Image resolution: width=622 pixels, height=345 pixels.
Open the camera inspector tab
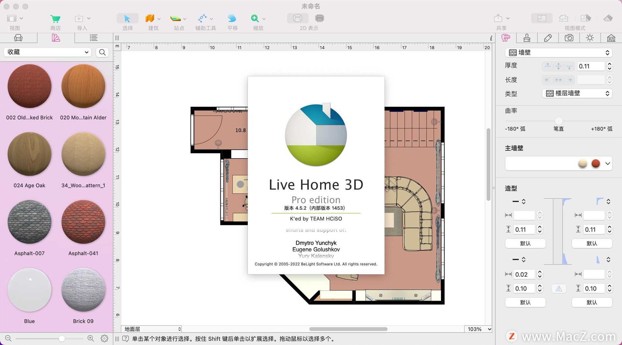point(569,38)
